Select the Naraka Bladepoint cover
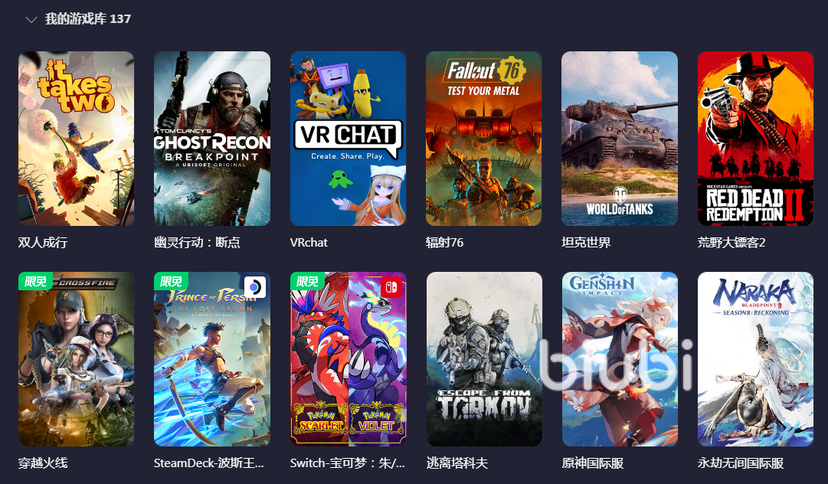 pos(756,359)
